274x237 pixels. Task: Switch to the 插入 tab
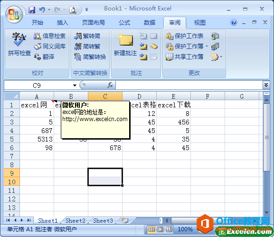tap(62, 22)
